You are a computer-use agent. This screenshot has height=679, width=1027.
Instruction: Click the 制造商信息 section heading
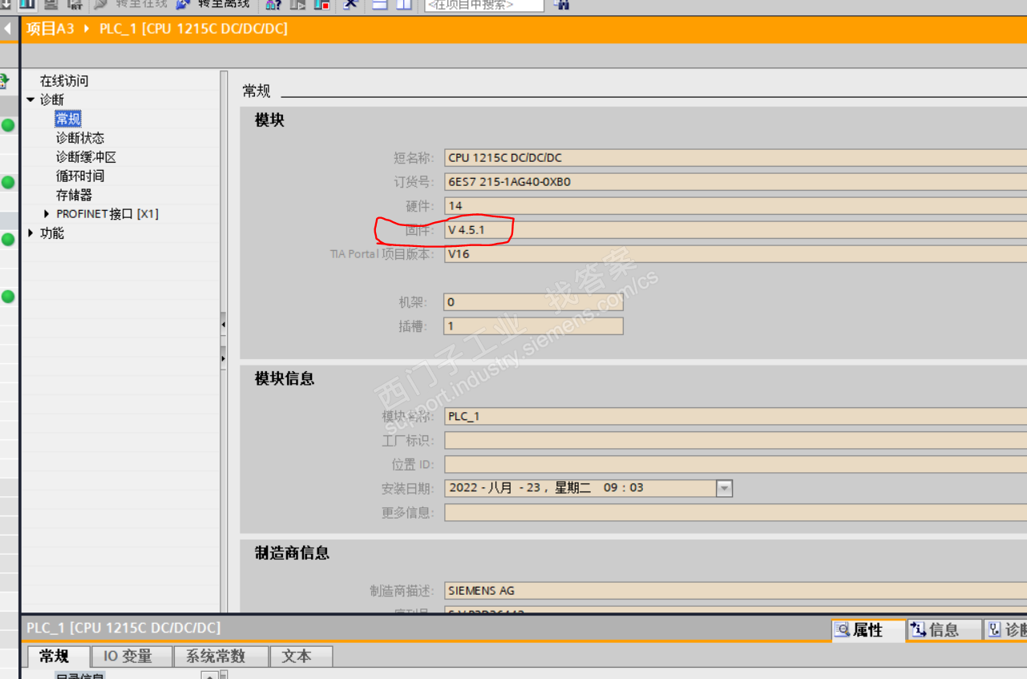pos(292,553)
